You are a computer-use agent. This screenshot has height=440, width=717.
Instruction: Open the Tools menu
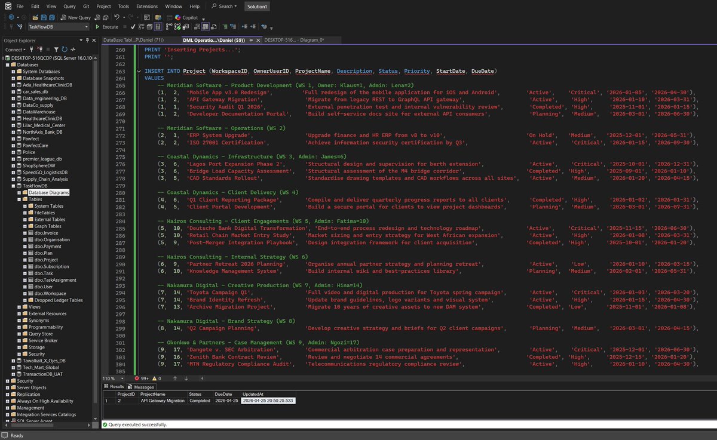pyautogui.click(x=123, y=6)
